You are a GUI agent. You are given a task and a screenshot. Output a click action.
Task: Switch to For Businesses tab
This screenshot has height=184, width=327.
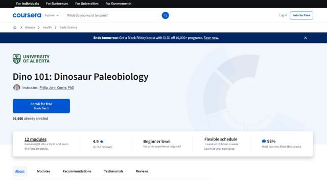(57, 4)
